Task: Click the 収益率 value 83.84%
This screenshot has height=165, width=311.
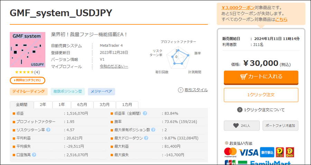Action: pos(171,113)
